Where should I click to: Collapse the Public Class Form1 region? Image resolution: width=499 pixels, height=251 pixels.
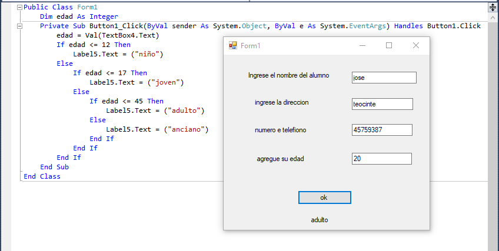tap(20, 7)
